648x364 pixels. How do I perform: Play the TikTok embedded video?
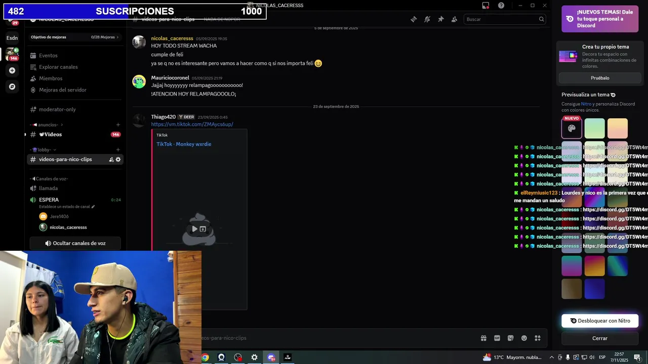coord(194,229)
